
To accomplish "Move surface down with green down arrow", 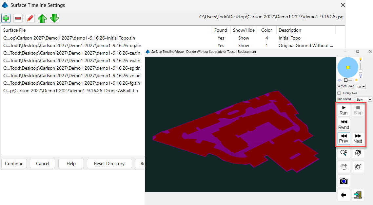I will 54,18.
